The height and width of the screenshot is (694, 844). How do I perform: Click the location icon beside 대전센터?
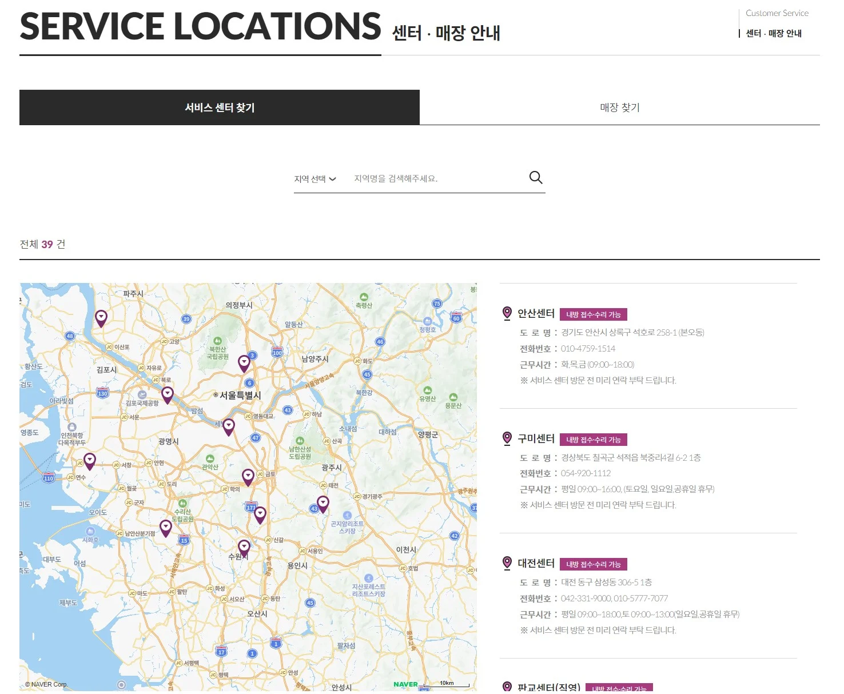click(x=507, y=563)
